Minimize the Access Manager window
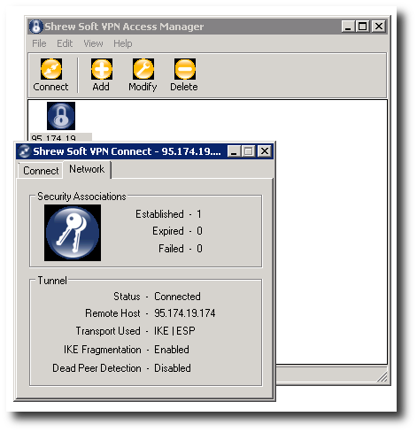This screenshot has width=417, height=432. click(x=348, y=27)
